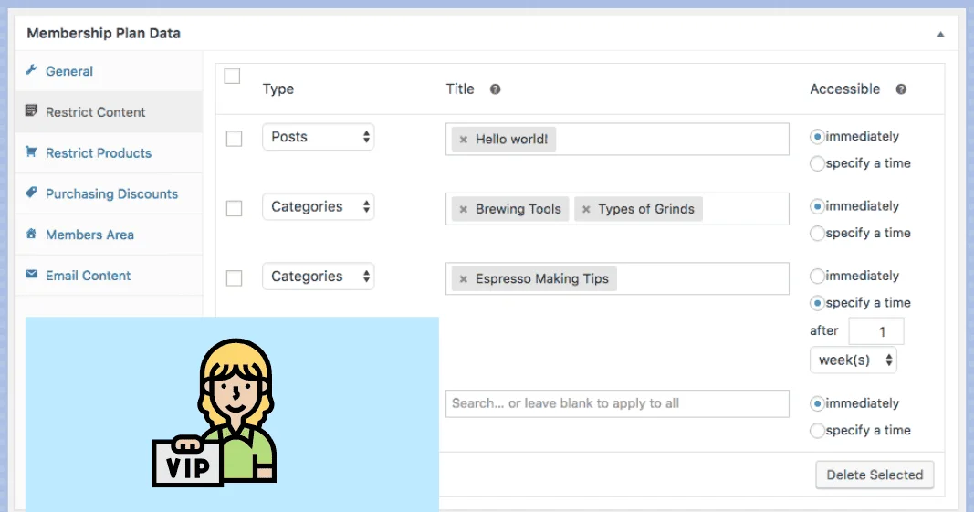Remove the Types of Grinds tag
This screenshot has height=512, width=974.
586,209
